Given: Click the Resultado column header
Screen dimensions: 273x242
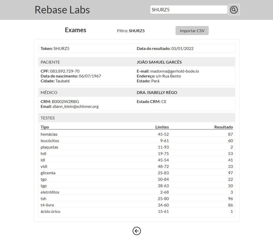Looking at the screenshot, I should (x=223, y=127).
